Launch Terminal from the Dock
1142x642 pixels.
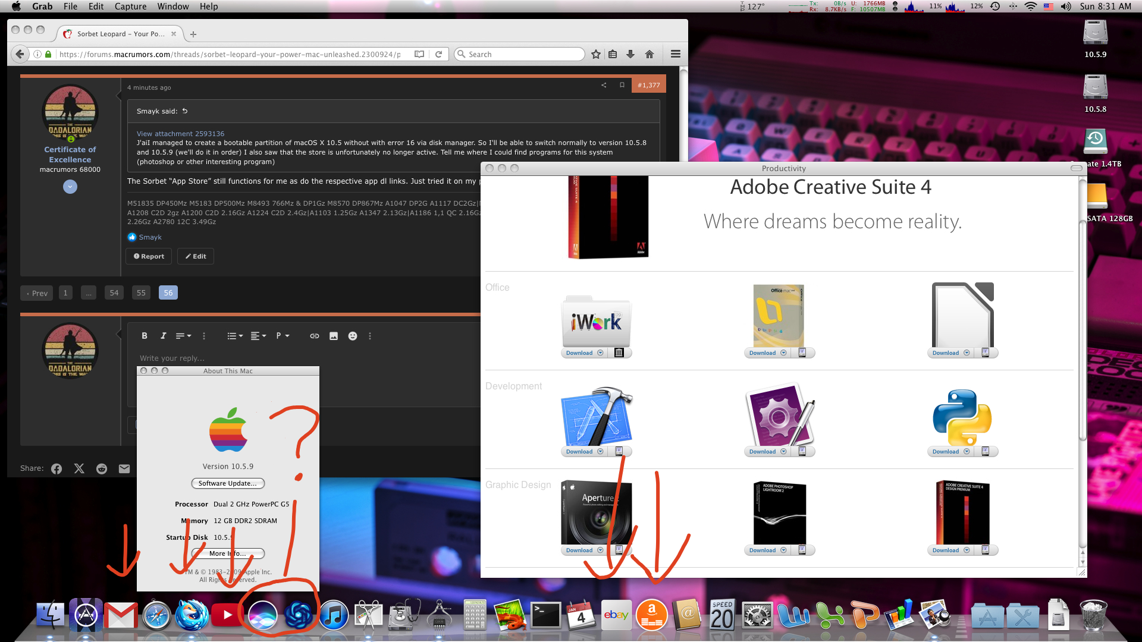click(x=545, y=615)
